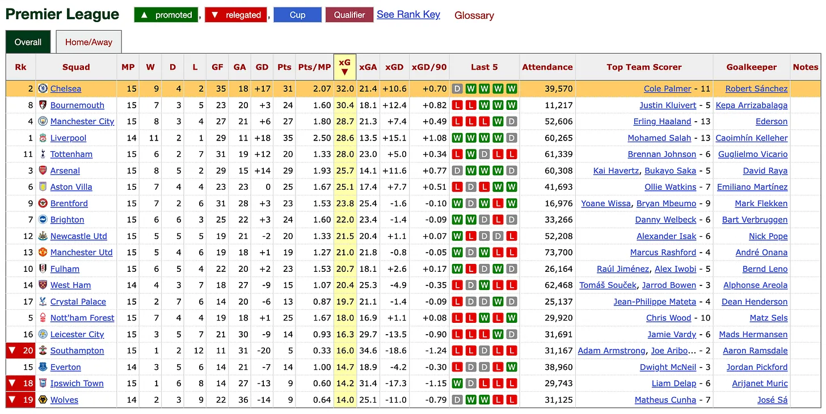Open Matheus Cunha's player link
826x414 pixels.
coord(665,400)
